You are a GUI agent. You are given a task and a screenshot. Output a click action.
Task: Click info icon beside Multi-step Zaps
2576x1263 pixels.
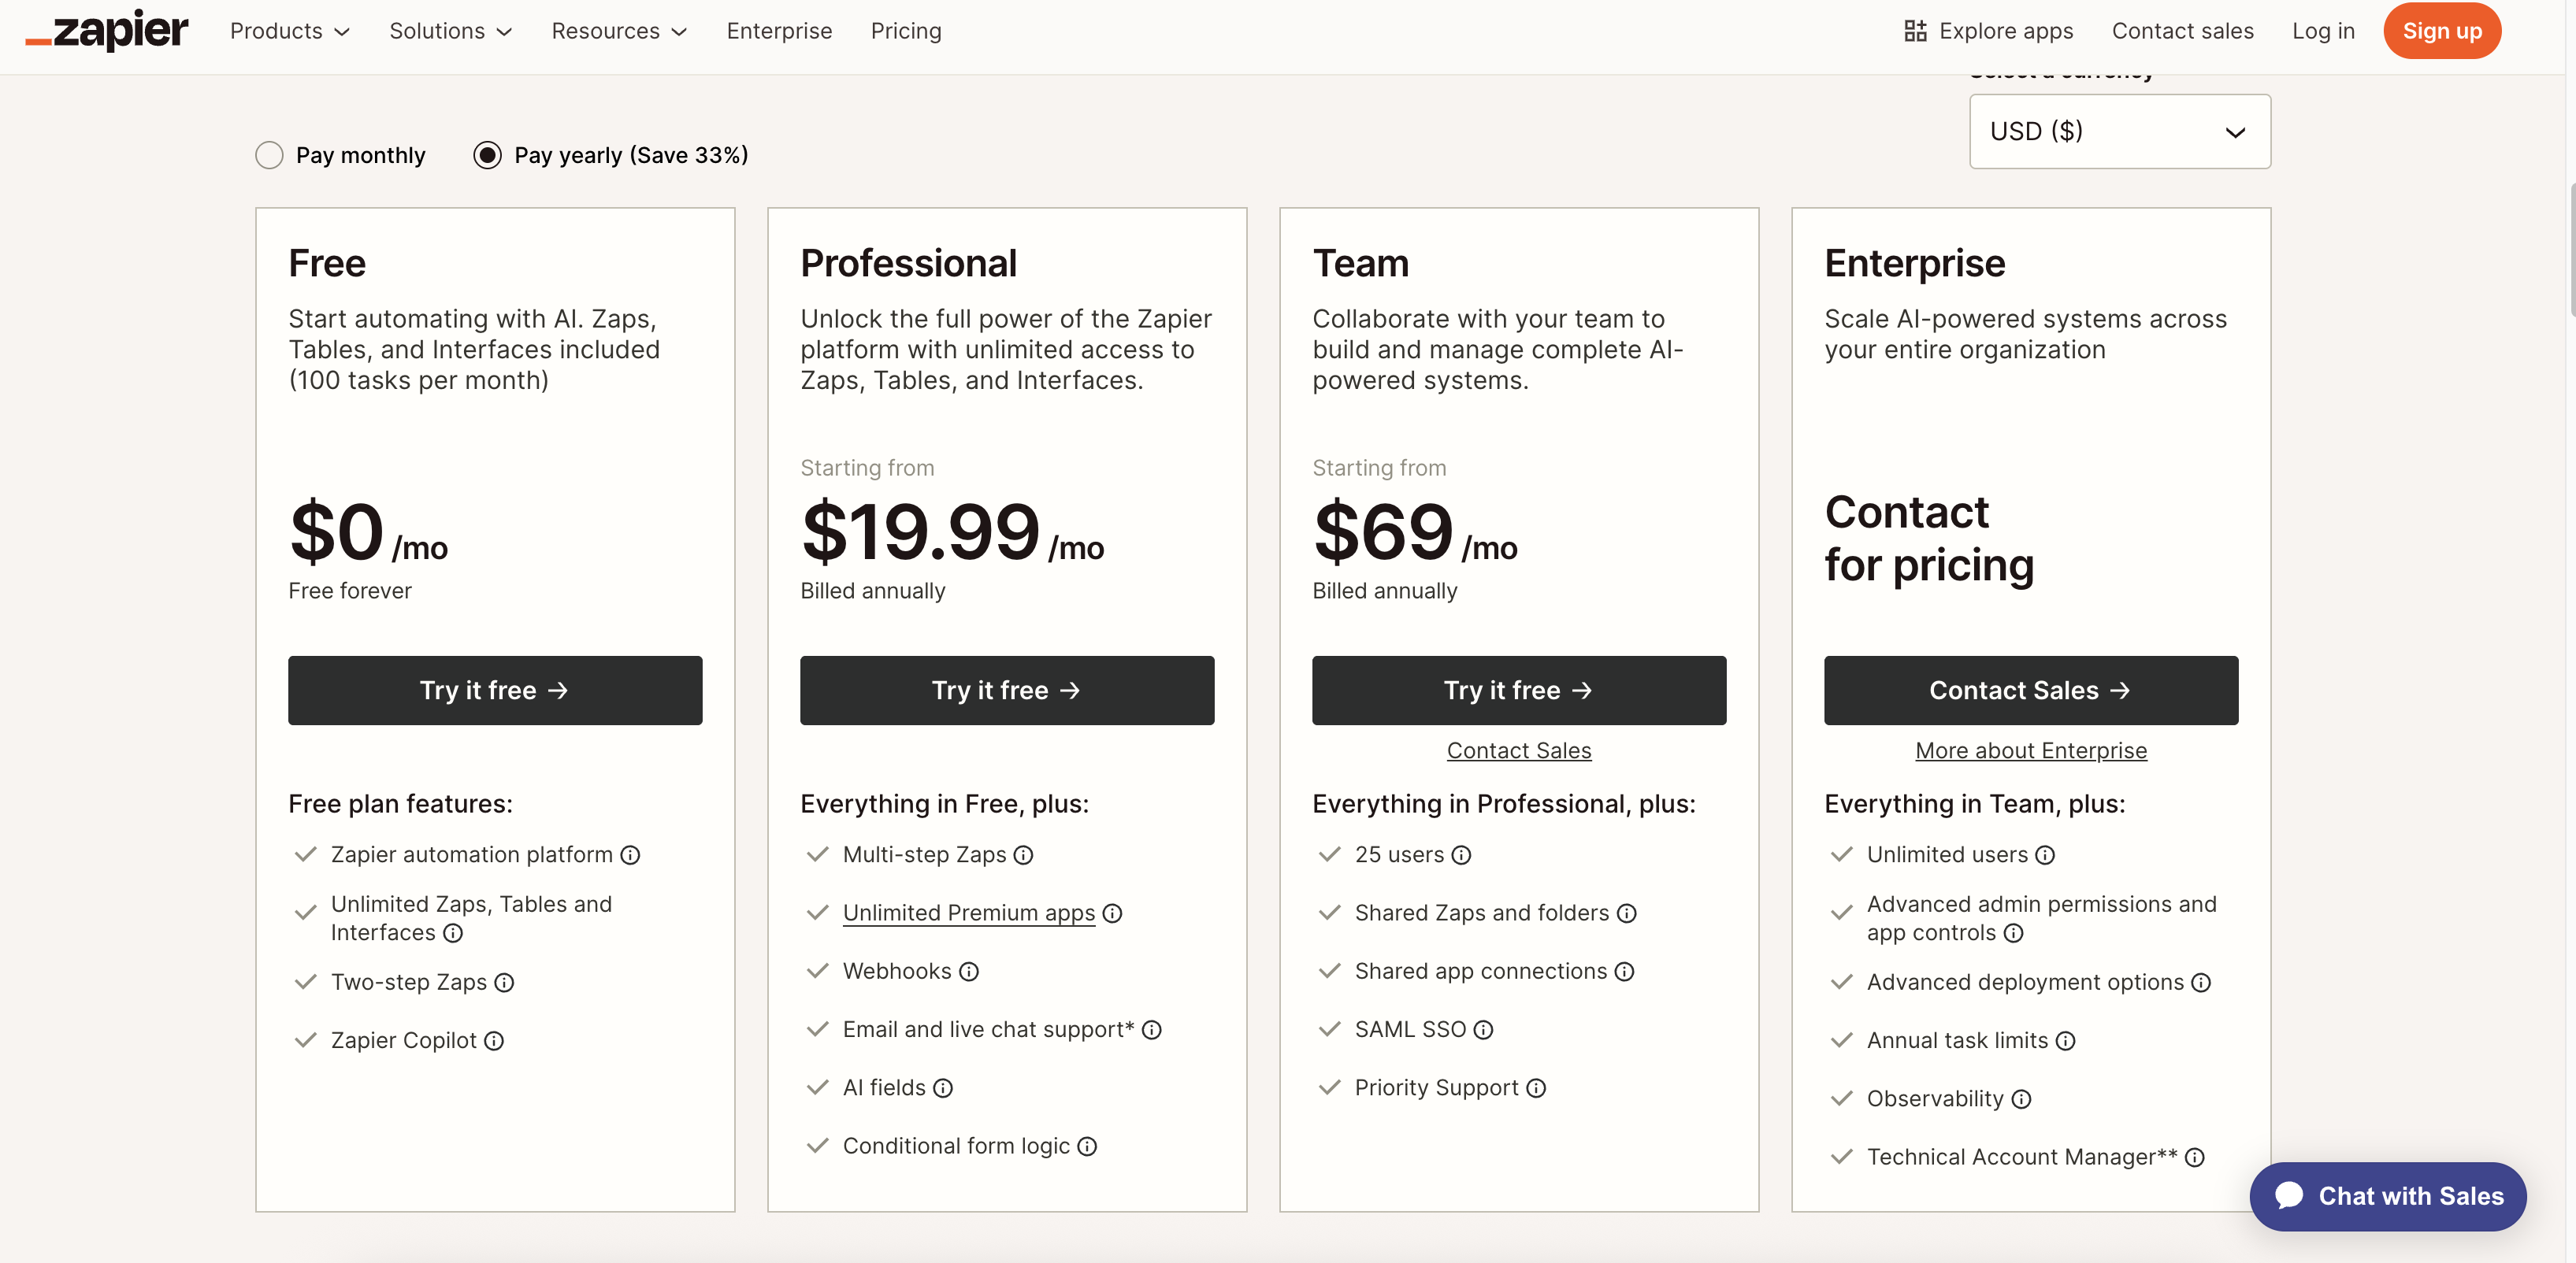point(1023,855)
